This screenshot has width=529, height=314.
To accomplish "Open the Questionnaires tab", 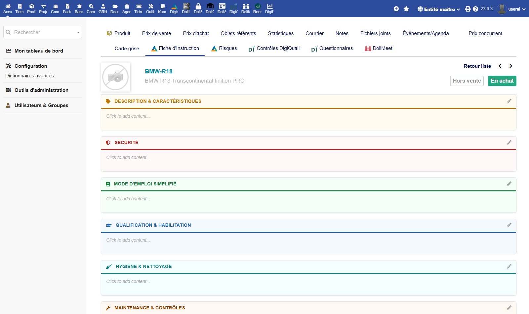I will click(332, 49).
